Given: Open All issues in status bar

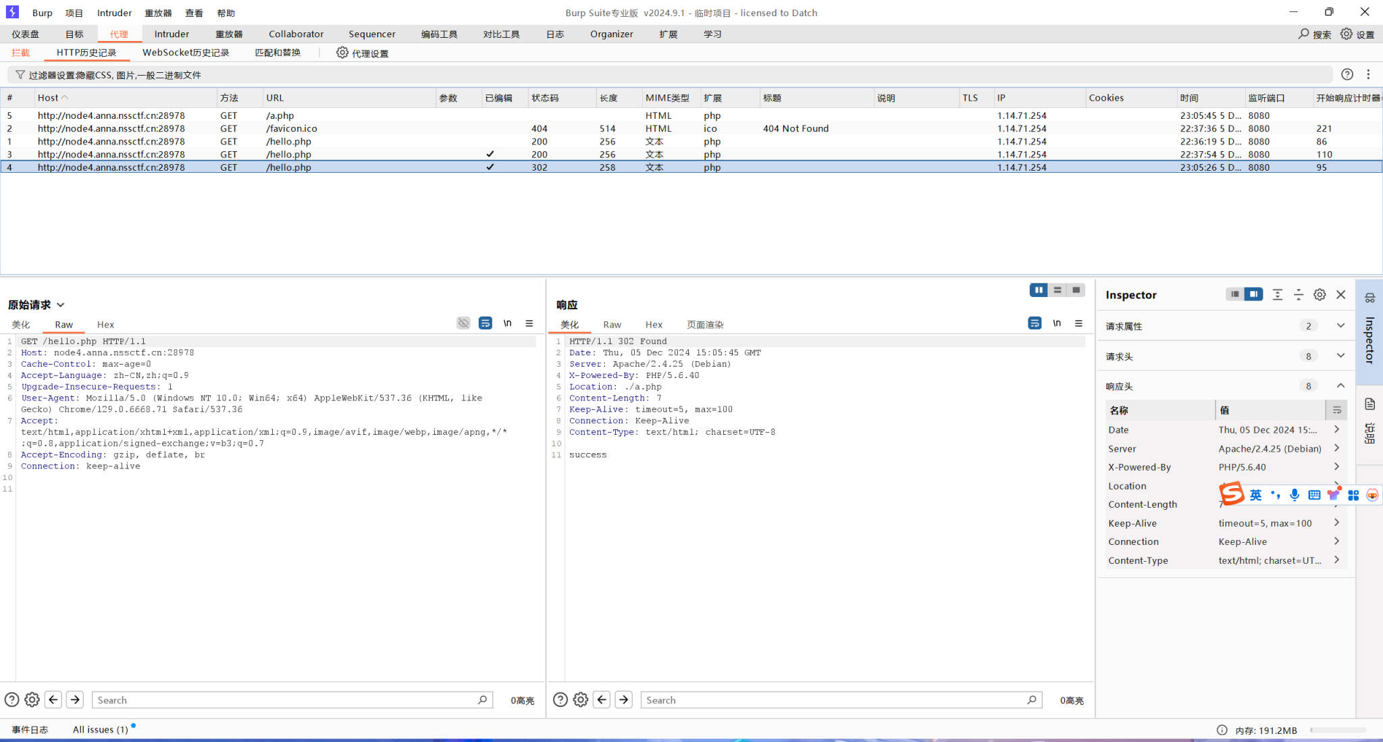Looking at the screenshot, I should 100,729.
